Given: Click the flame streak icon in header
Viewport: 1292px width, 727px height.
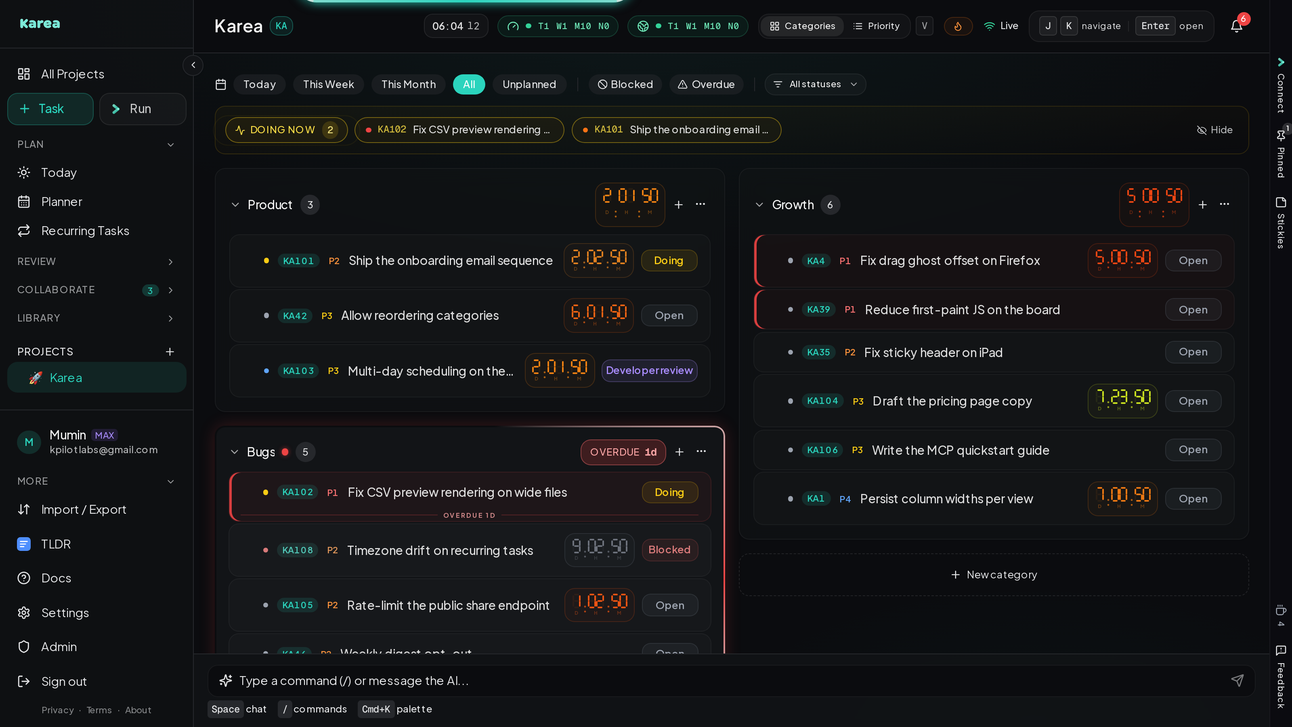Looking at the screenshot, I should click(958, 26).
